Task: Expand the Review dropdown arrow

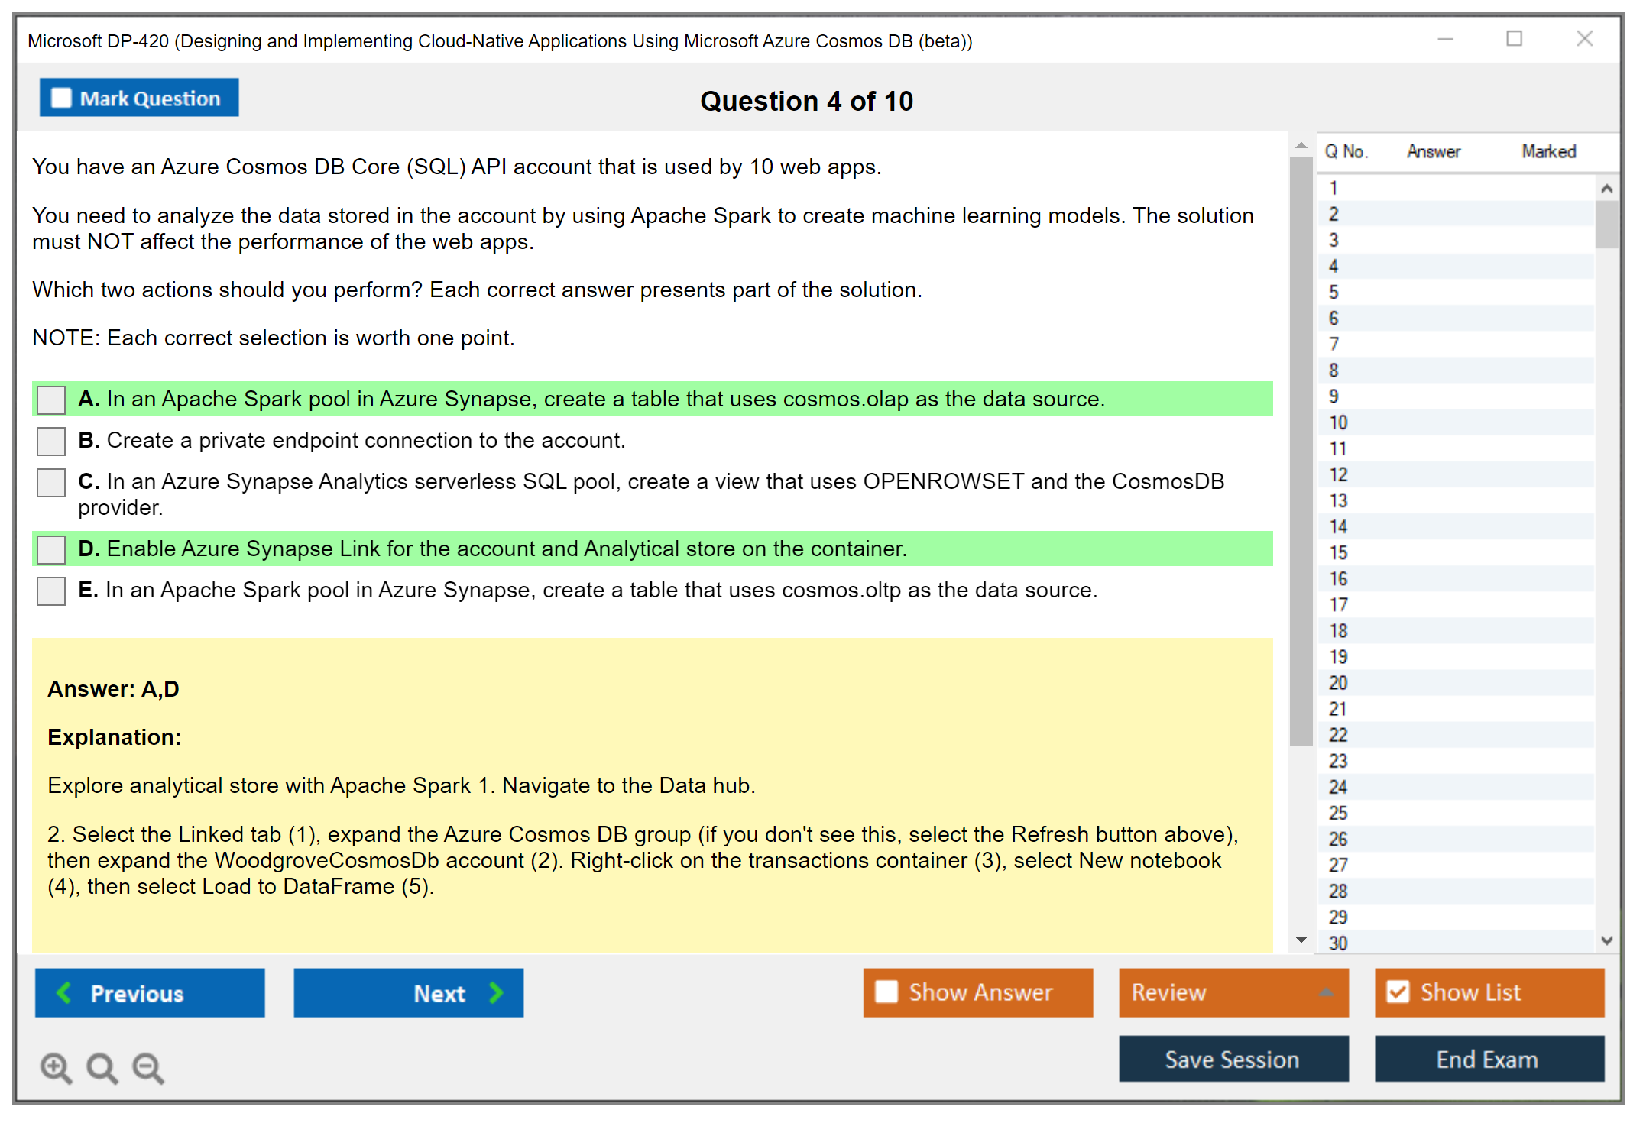Action: 1326,992
